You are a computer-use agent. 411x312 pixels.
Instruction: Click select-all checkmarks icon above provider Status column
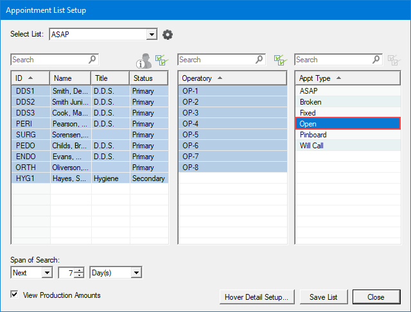[161, 60]
